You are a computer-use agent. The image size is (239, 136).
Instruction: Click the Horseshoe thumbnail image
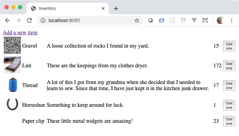pyautogui.click(x=12, y=104)
